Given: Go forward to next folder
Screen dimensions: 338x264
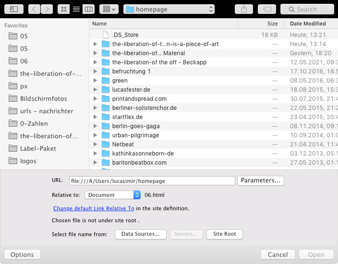Looking at the screenshot, I should [x=47, y=9].
